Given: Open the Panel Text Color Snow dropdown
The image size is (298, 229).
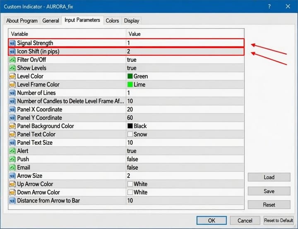Looking at the screenshot, I should point(185,134).
